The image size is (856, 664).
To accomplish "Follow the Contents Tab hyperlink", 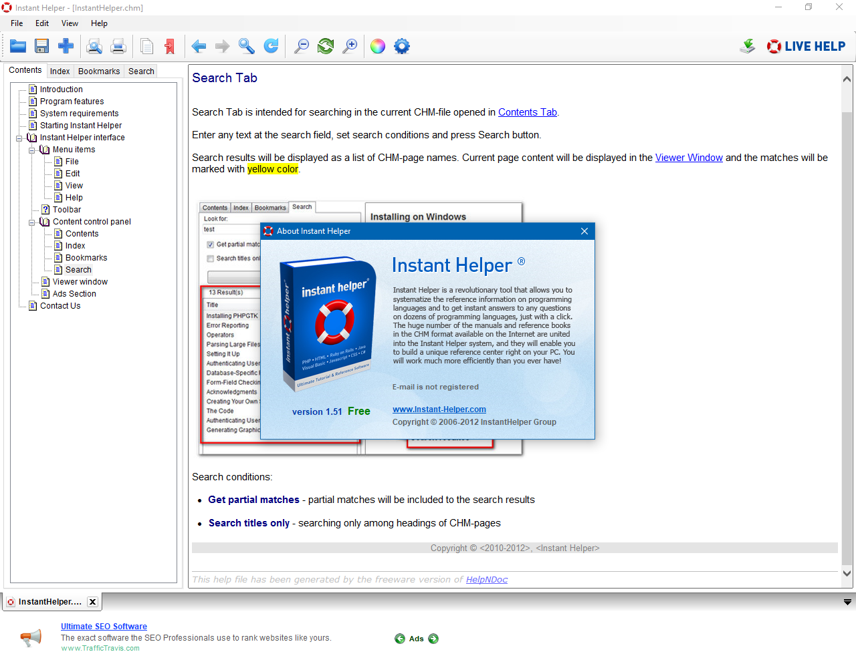I will pyautogui.click(x=528, y=112).
